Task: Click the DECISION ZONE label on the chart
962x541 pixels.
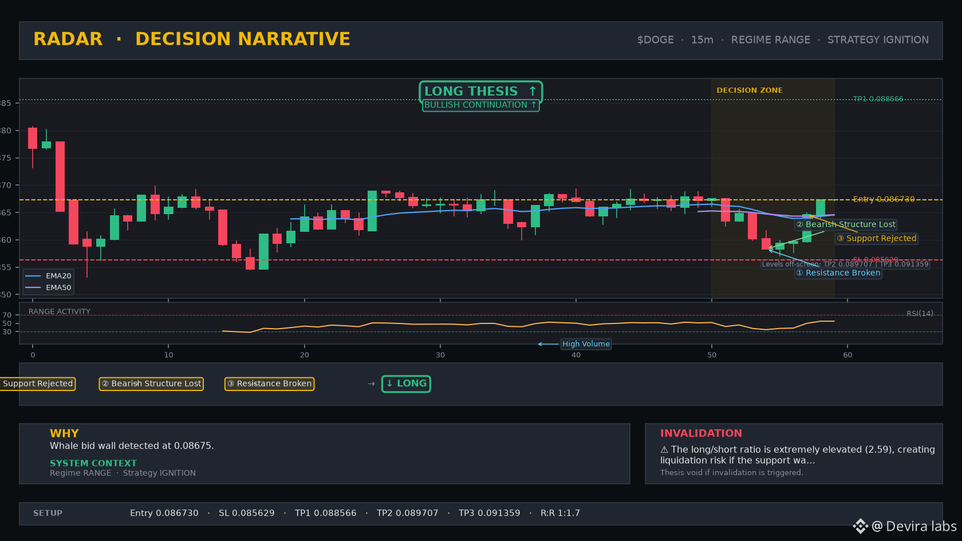Action: 750,90
